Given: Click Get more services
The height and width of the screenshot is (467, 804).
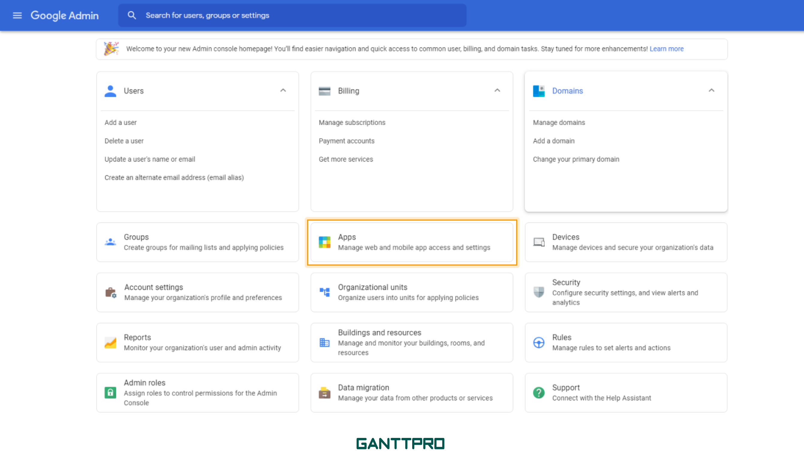Looking at the screenshot, I should coord(346,159).
